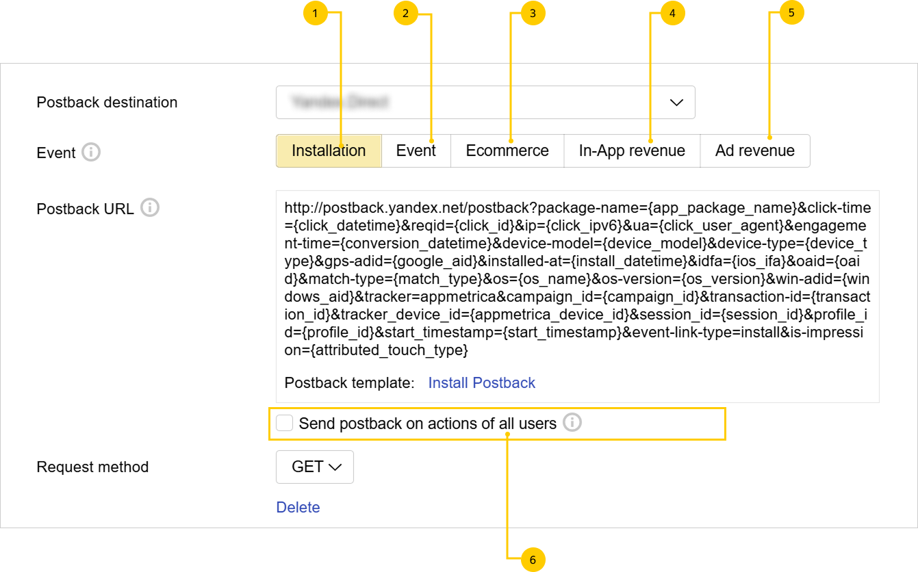This screenshot has height=572, width=918.
Task: Select the In-App revenue tab
Action: click(631, 151)
